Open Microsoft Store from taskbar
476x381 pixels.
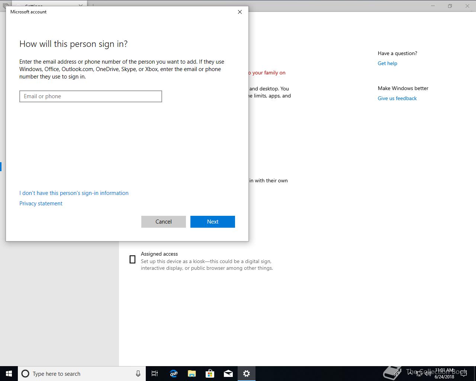click(x=210, y=374)
